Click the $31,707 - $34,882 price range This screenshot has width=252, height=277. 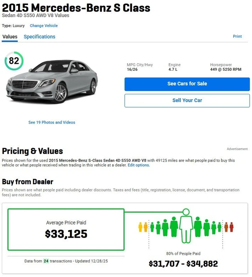pyautogui.click(x=183, y=264)
